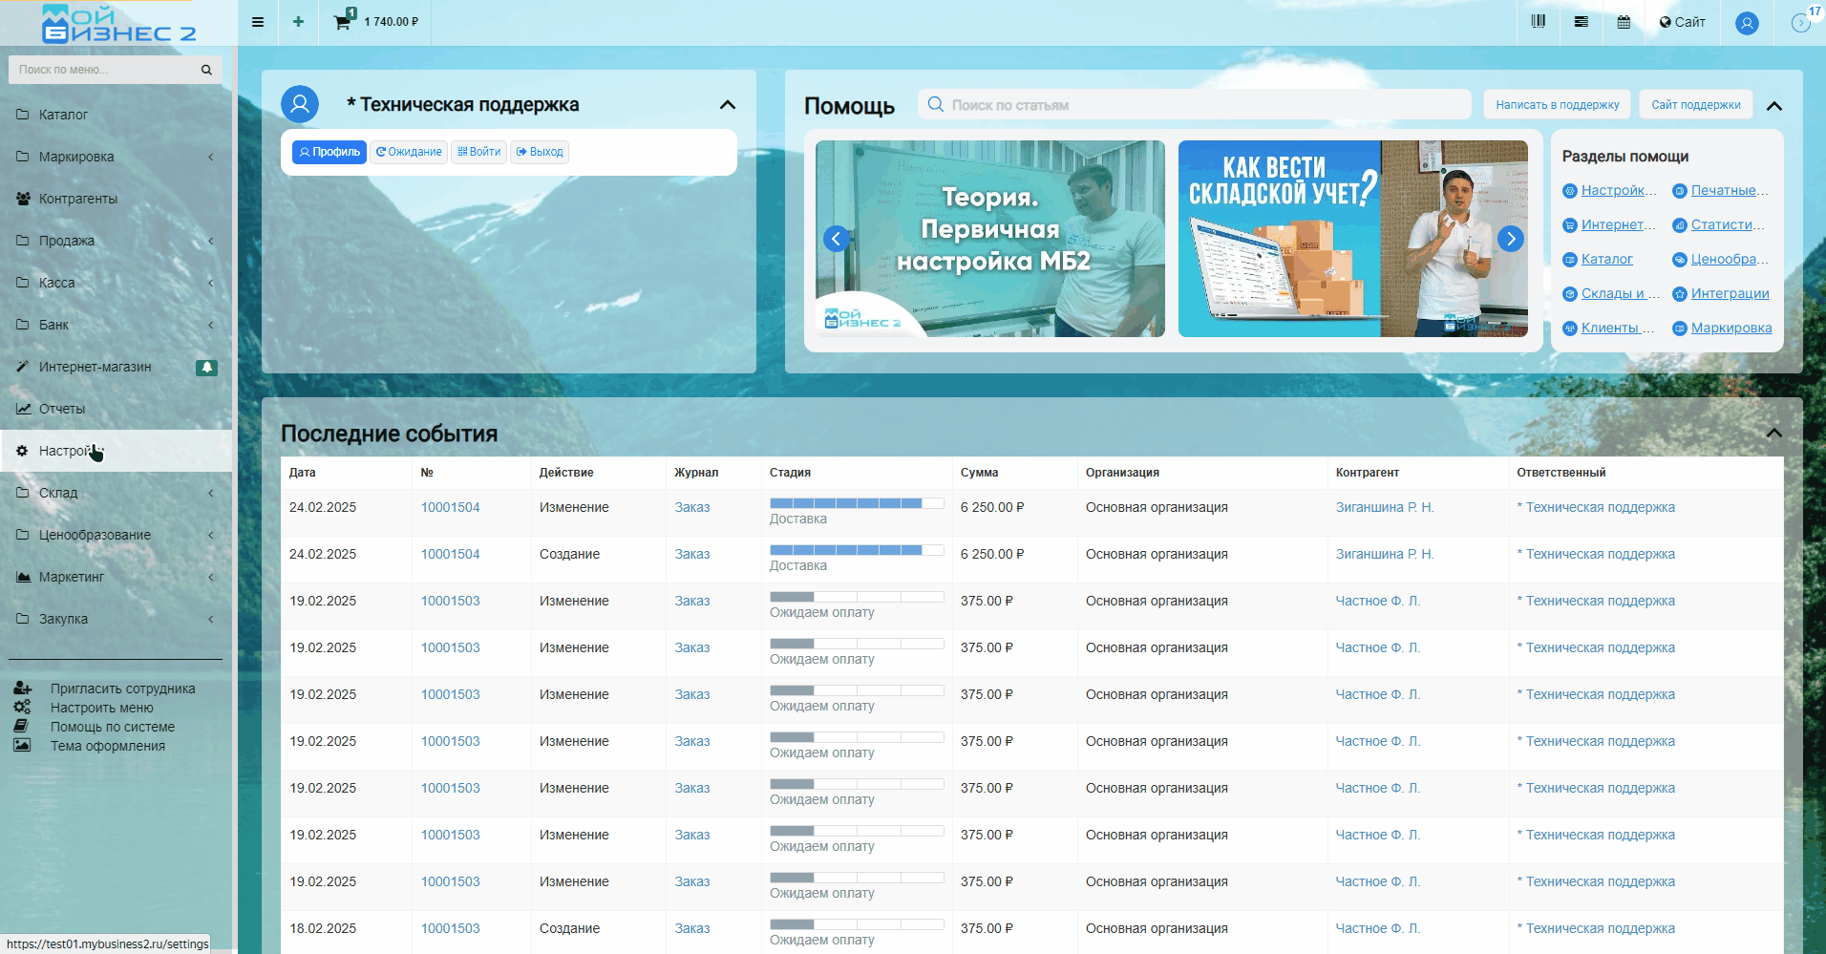
Task: Select the Ожидание tab
Action: tap(409, 152)
